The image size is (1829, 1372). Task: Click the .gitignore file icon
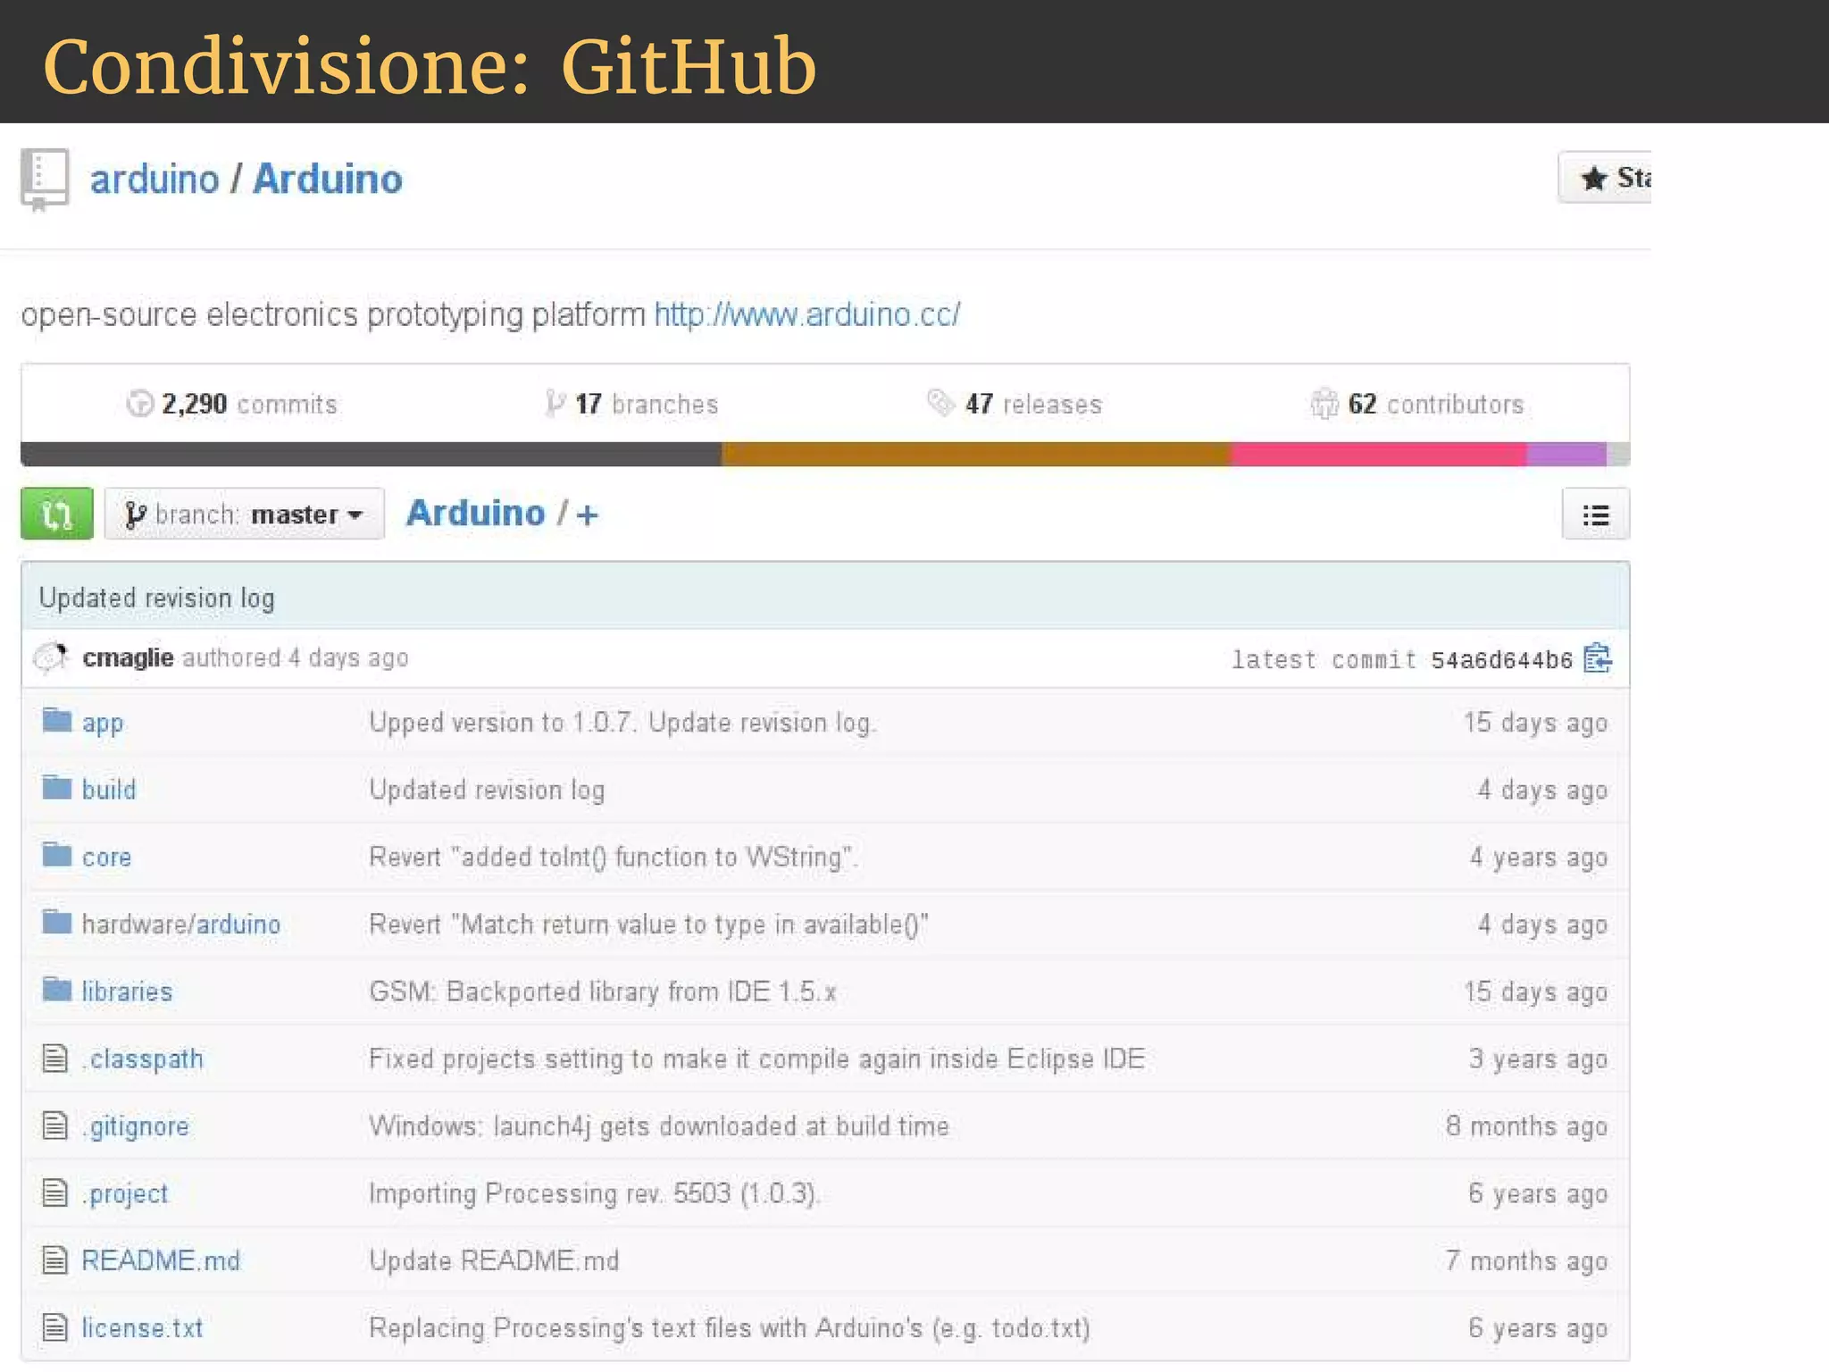coord(55,1125)
